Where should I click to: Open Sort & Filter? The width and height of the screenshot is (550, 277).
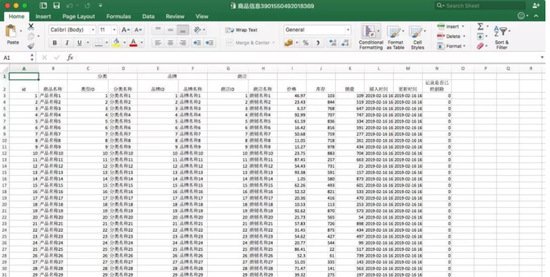click(502, 37)
